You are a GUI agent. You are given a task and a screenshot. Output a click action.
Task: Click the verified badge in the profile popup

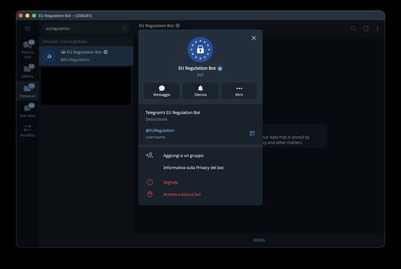click(x=220, y=68)
